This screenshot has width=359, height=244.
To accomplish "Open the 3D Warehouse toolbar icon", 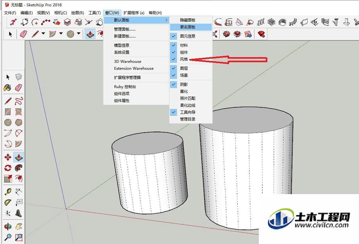I will (x=227, y=34).
